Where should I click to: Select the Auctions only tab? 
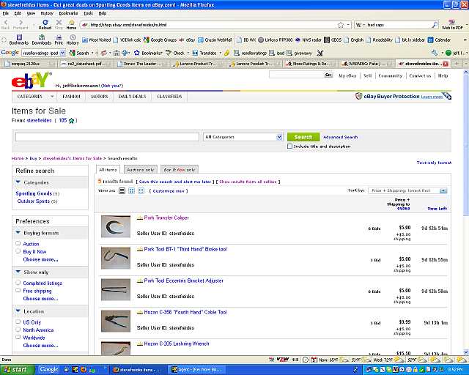pyautogui.click(x=140, y=169)
